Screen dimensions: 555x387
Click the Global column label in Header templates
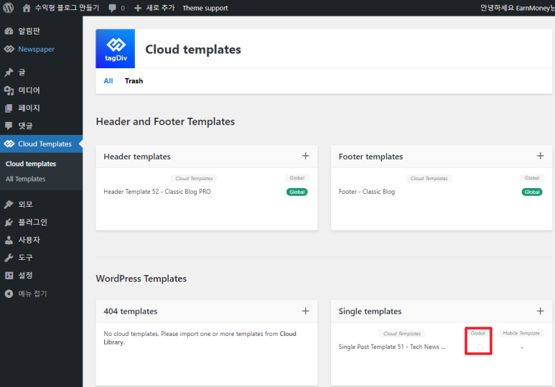click(297, 178)
